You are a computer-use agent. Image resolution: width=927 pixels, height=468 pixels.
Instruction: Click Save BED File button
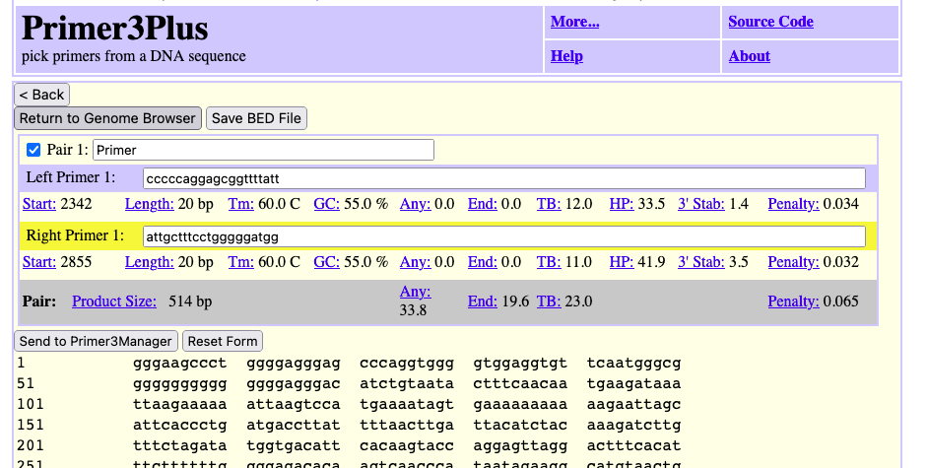[x=256, y=118]
